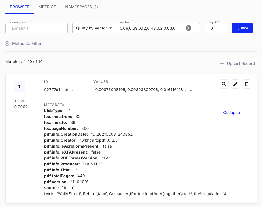262x207 pixels.
Task: Collapse the metadata of record 1
Action: click(x=231, y=113)
